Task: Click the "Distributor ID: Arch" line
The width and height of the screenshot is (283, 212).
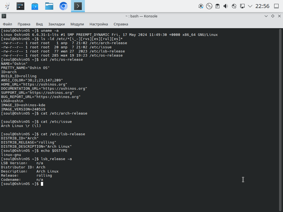Action: point(23,168)
